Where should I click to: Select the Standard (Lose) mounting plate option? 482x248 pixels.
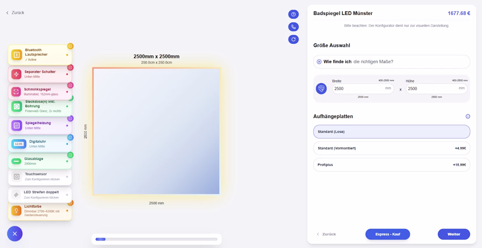(x=392, y=132)
